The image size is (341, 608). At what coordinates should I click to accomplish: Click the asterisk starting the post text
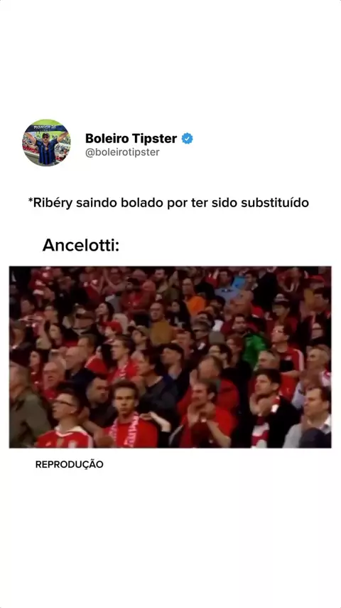point(30,201)
